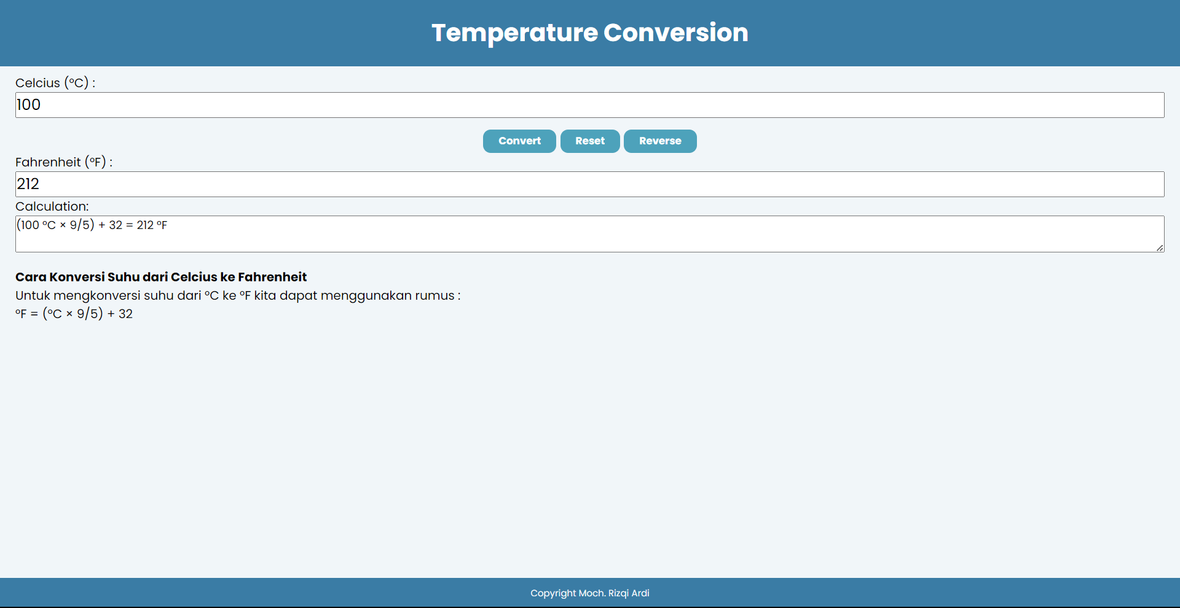Screen dimensions: 1180x608
Task: Click the 'Calculation:' label
Action: click(52, 206)
